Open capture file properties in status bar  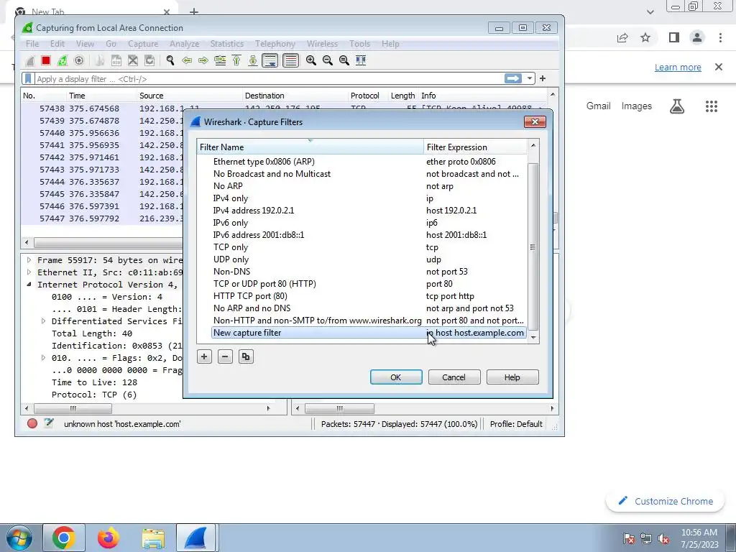48,423
